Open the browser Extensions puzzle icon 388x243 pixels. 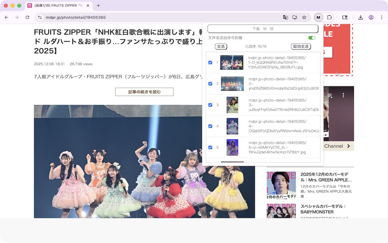tap(329, 17)
